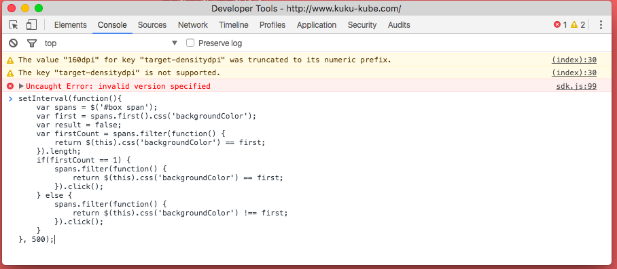Click the yellow warning count icon
The image size is (617, 269).
coord(574,24)
